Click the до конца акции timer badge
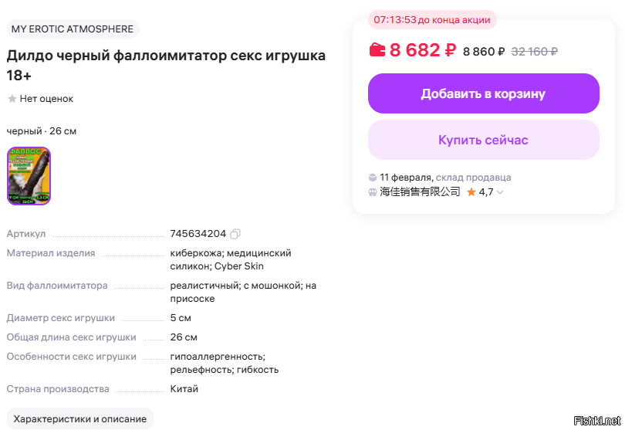Screen dimensions: 625x430 pyautogui.click(x=432, y=19)
